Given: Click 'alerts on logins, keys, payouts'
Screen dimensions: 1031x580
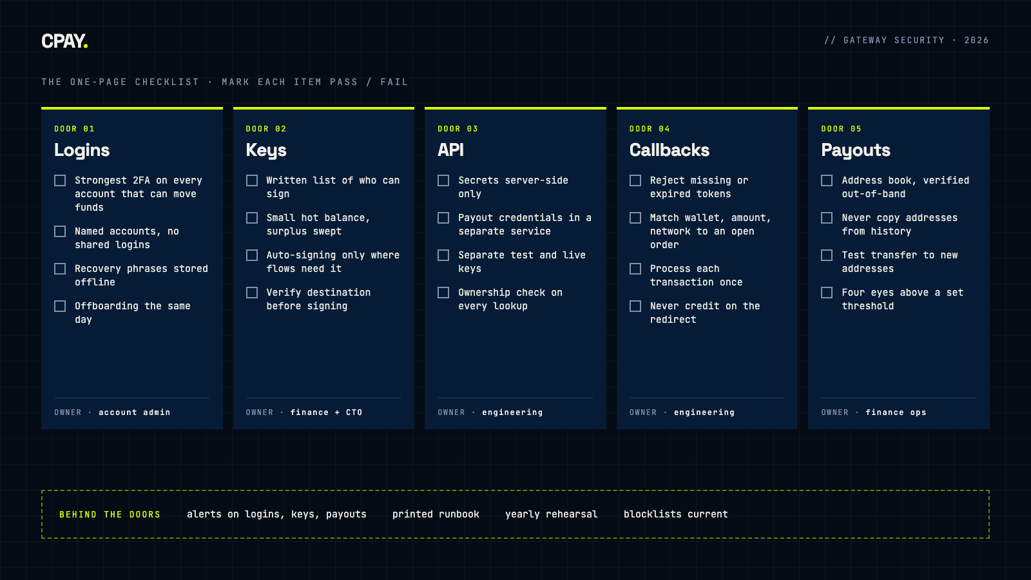Looking at the screenshot, I should tap(276, 514).
